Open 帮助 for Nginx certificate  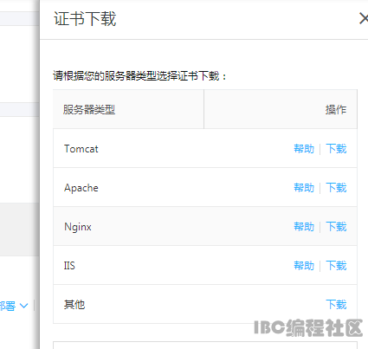[304, 227]
